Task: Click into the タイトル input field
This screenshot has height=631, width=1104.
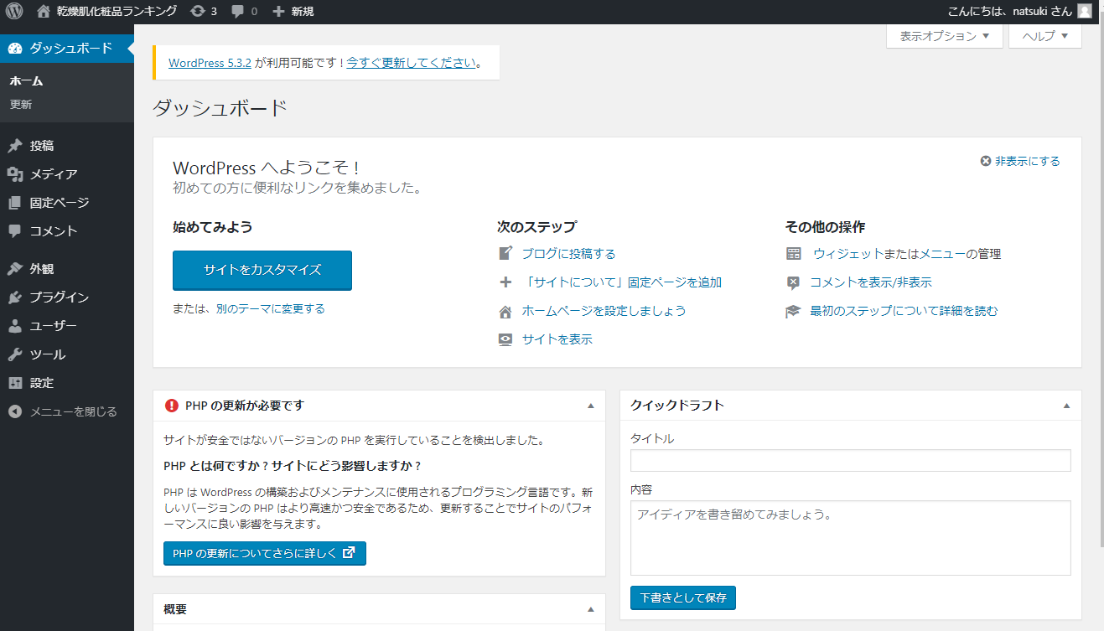Action: (851, 461)
